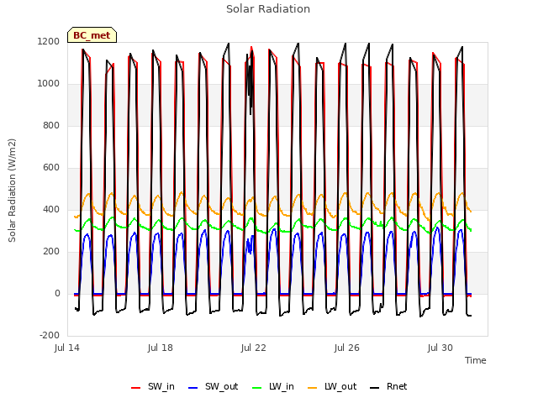Toggle Rnet series in the legend
Screen dimensions: 538x403
pyautogui.click(x=388, y=387)
